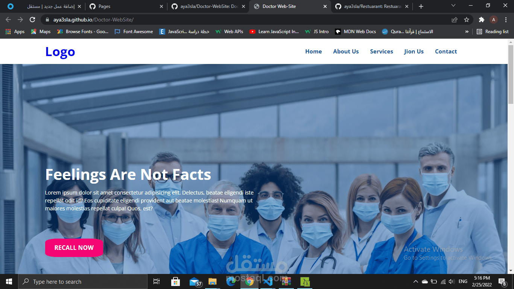Open the Mail app showing 57 notifications
The image size is (514, 289).
194,281
